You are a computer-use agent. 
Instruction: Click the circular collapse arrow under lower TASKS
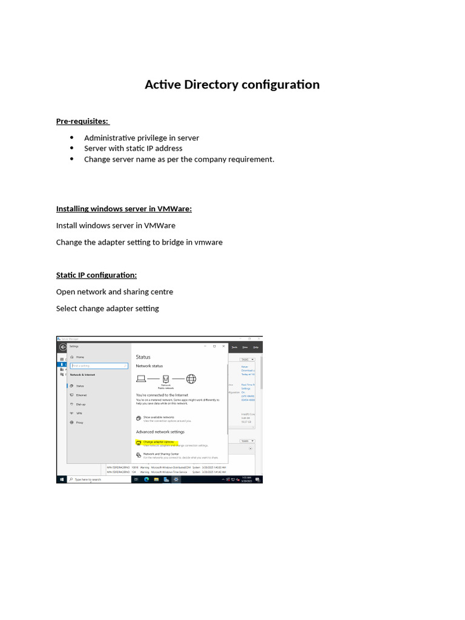[x=250, y=449]
